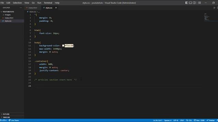The height and width of the screenshot is (122, 218).
Task: Click Spaces: 4 indentation setting
Action: [168, 120]
